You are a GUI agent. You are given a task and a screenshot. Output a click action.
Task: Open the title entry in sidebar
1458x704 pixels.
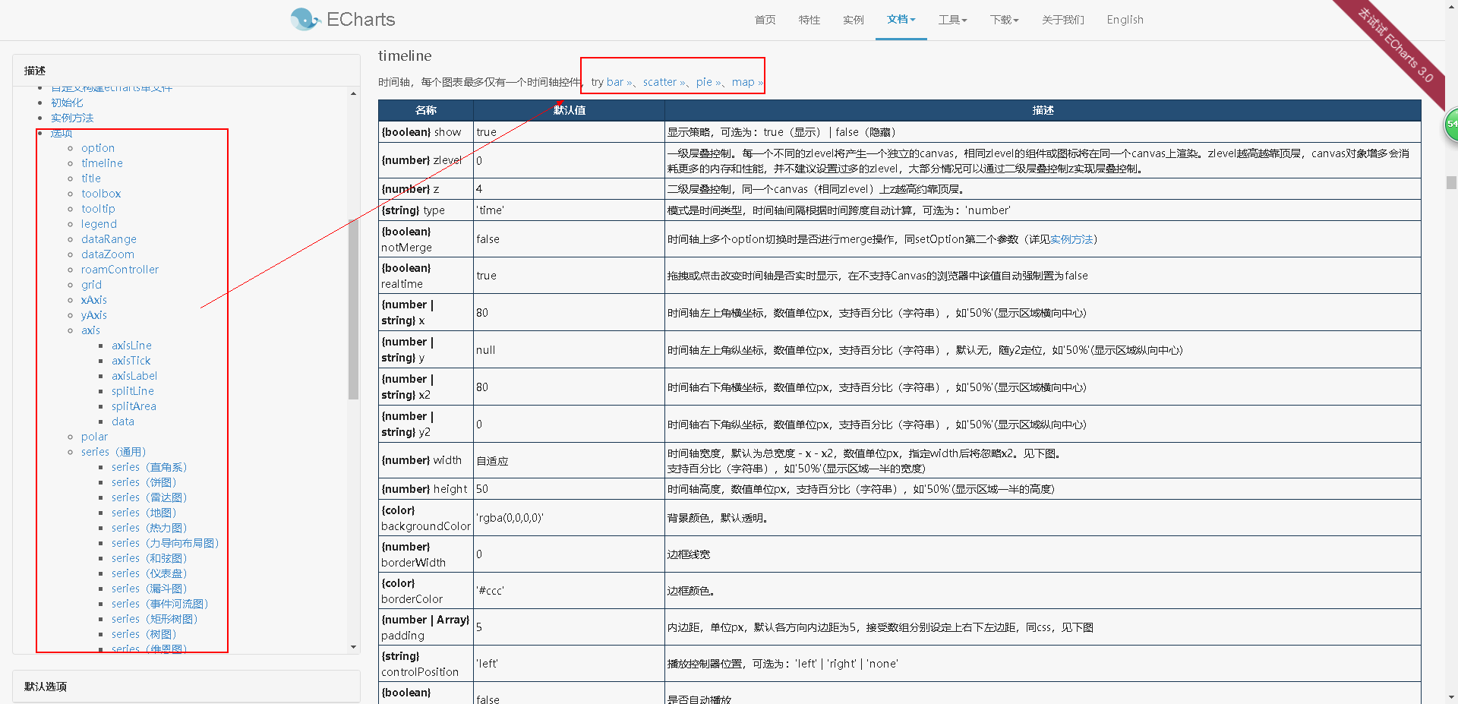(x=91, y=178)
